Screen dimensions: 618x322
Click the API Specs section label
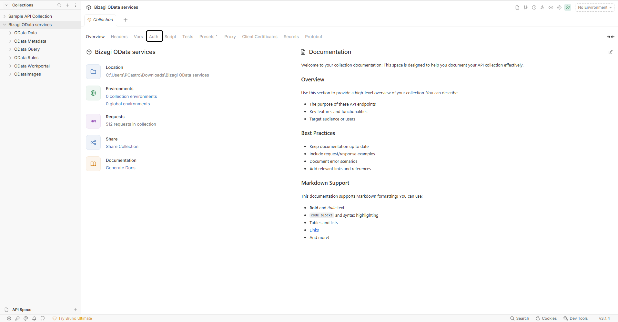coord(22,310)
